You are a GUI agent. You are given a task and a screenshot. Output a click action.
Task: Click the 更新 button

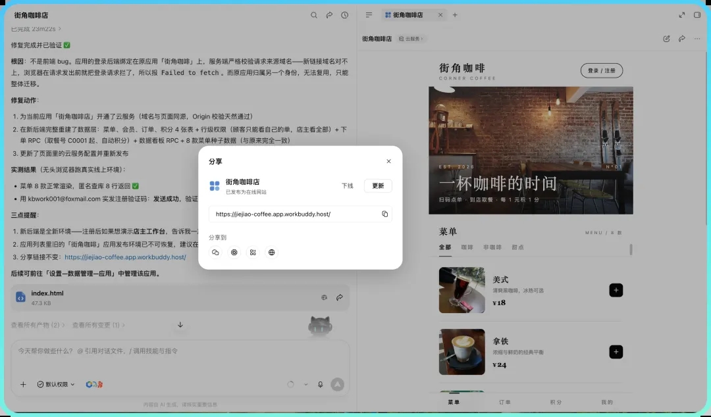pyautogui.click(x=378, y=186)
